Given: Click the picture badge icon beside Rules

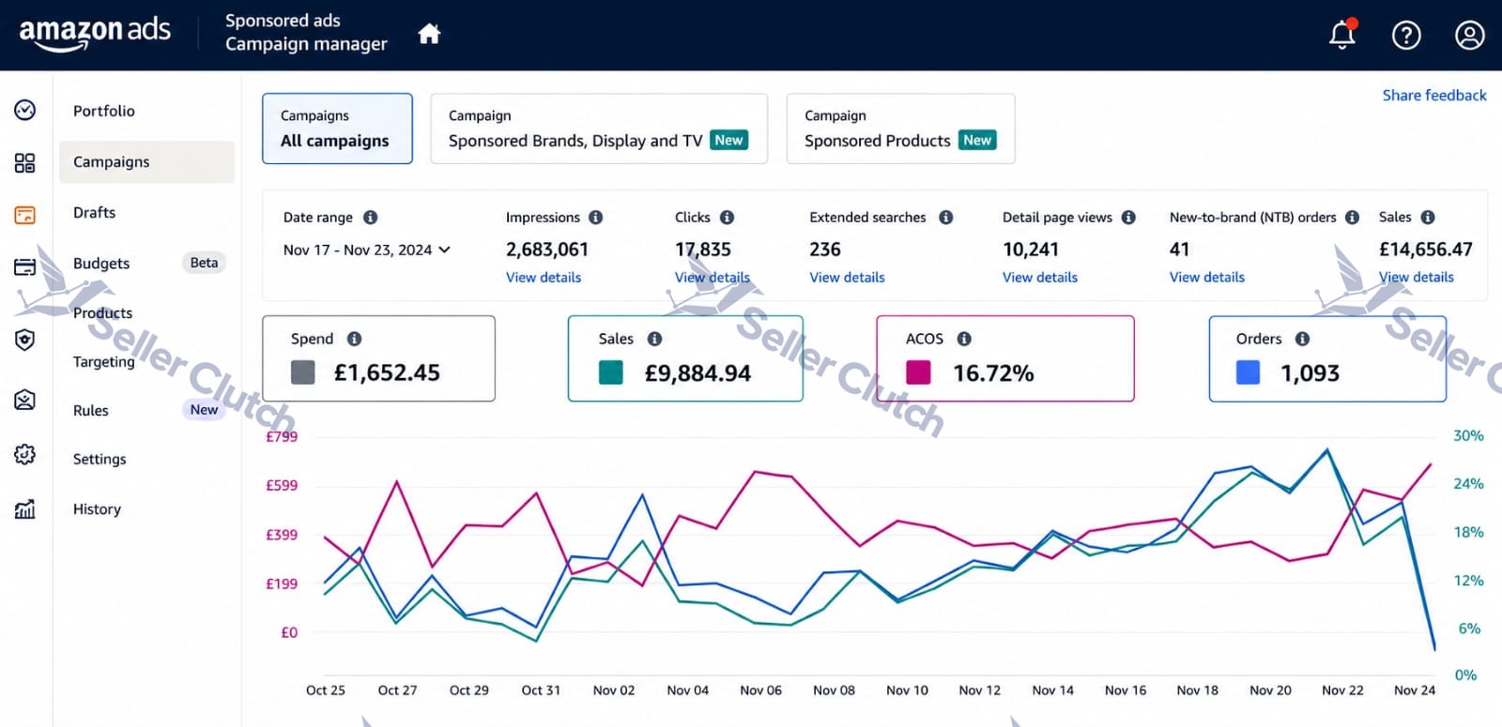Looking at the screenshot, I should coord(25,401).
